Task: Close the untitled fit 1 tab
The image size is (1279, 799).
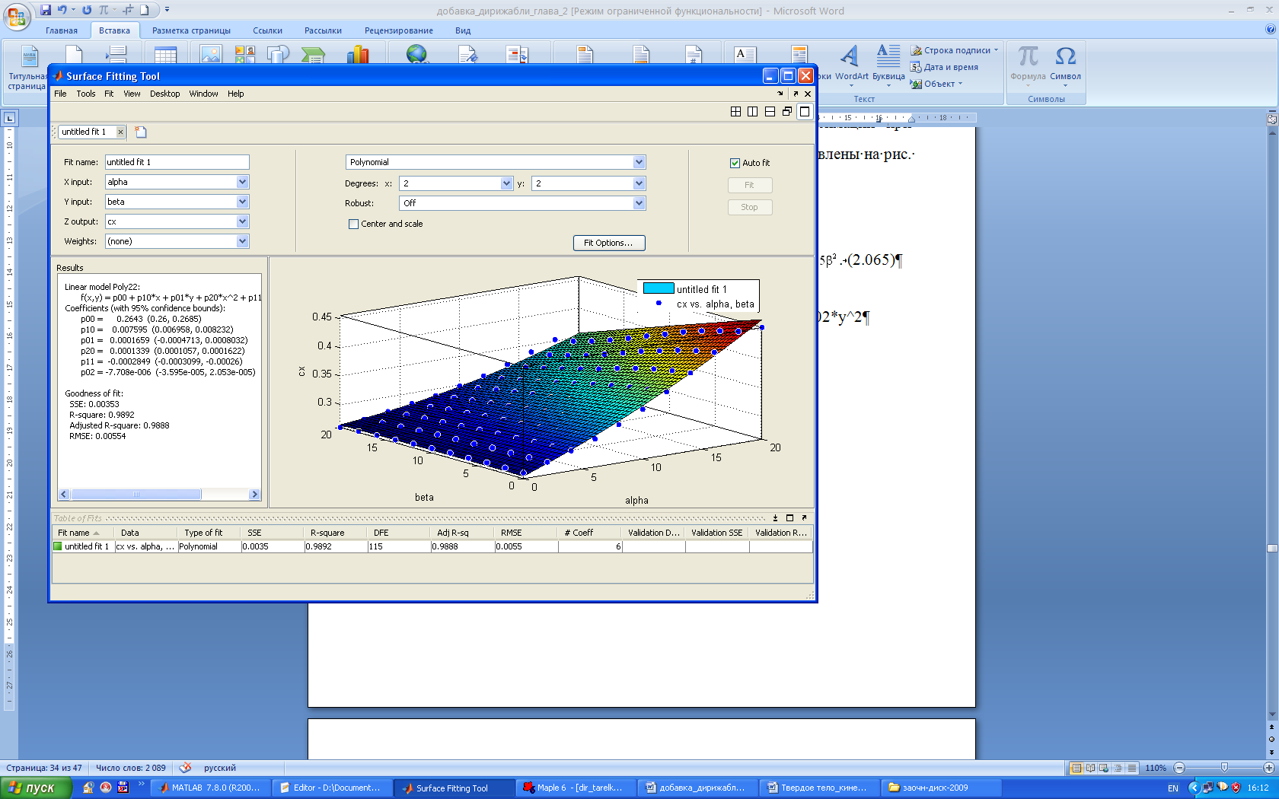Action: point(120,132)
